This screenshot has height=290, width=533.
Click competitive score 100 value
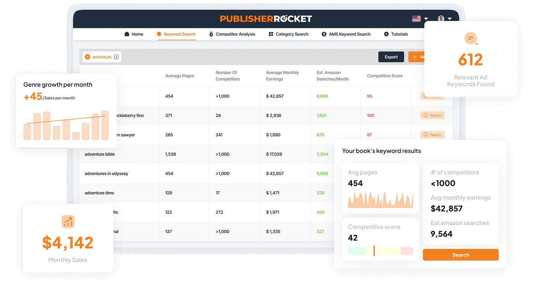[370, 115]
